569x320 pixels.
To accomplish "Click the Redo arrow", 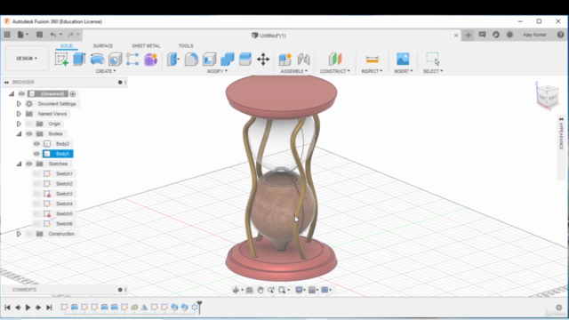I will pyautogui.click(x=70, y=35).
